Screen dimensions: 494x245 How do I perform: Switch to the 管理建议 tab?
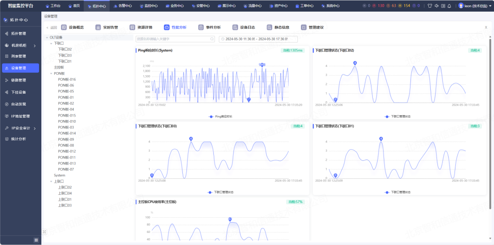click(x=313, y=27)
